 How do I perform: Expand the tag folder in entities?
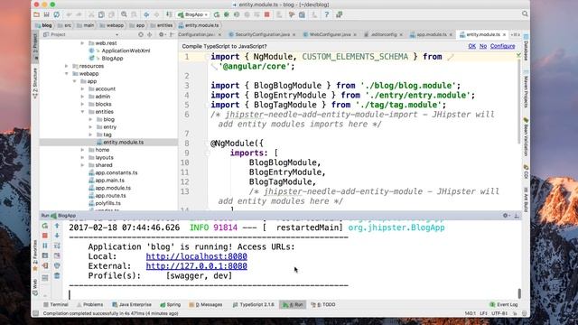point(90,135)
